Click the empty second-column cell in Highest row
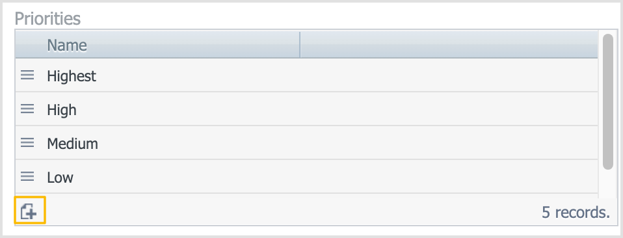 (x=449, y=75)
